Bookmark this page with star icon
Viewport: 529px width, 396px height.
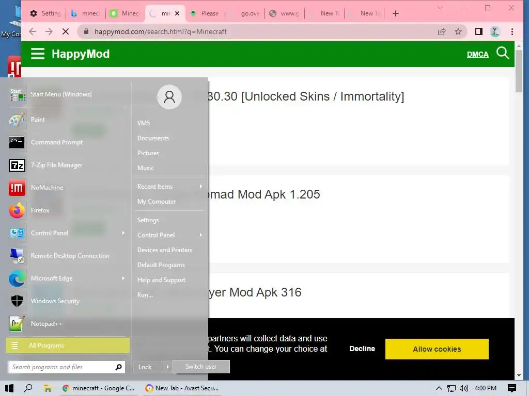click(458, 31)
